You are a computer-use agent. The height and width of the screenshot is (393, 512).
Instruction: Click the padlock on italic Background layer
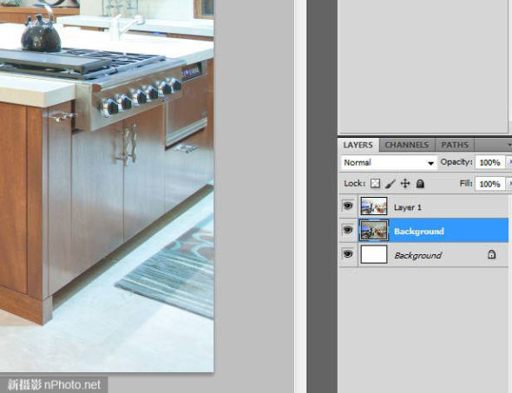coord(491,254)
